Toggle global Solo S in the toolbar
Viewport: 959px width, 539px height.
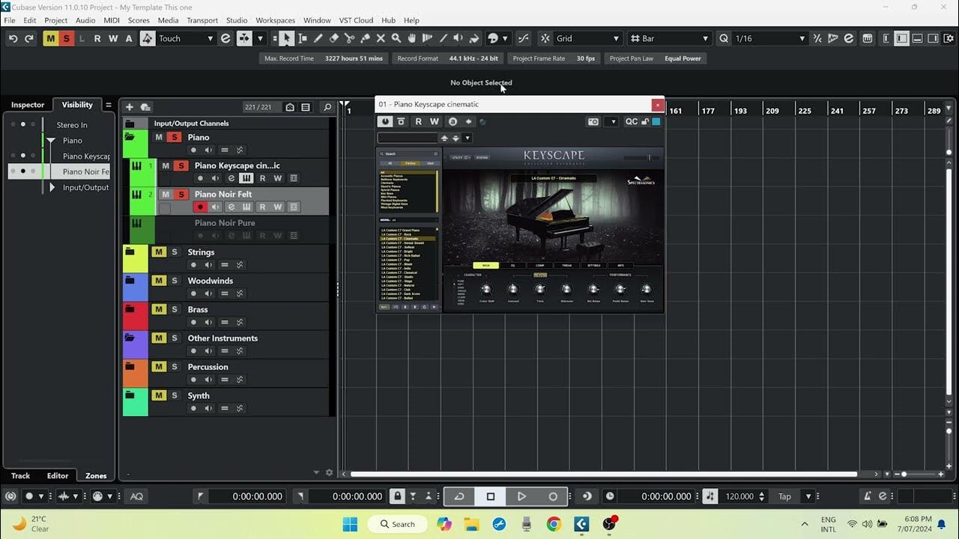(x=66, y=38)
